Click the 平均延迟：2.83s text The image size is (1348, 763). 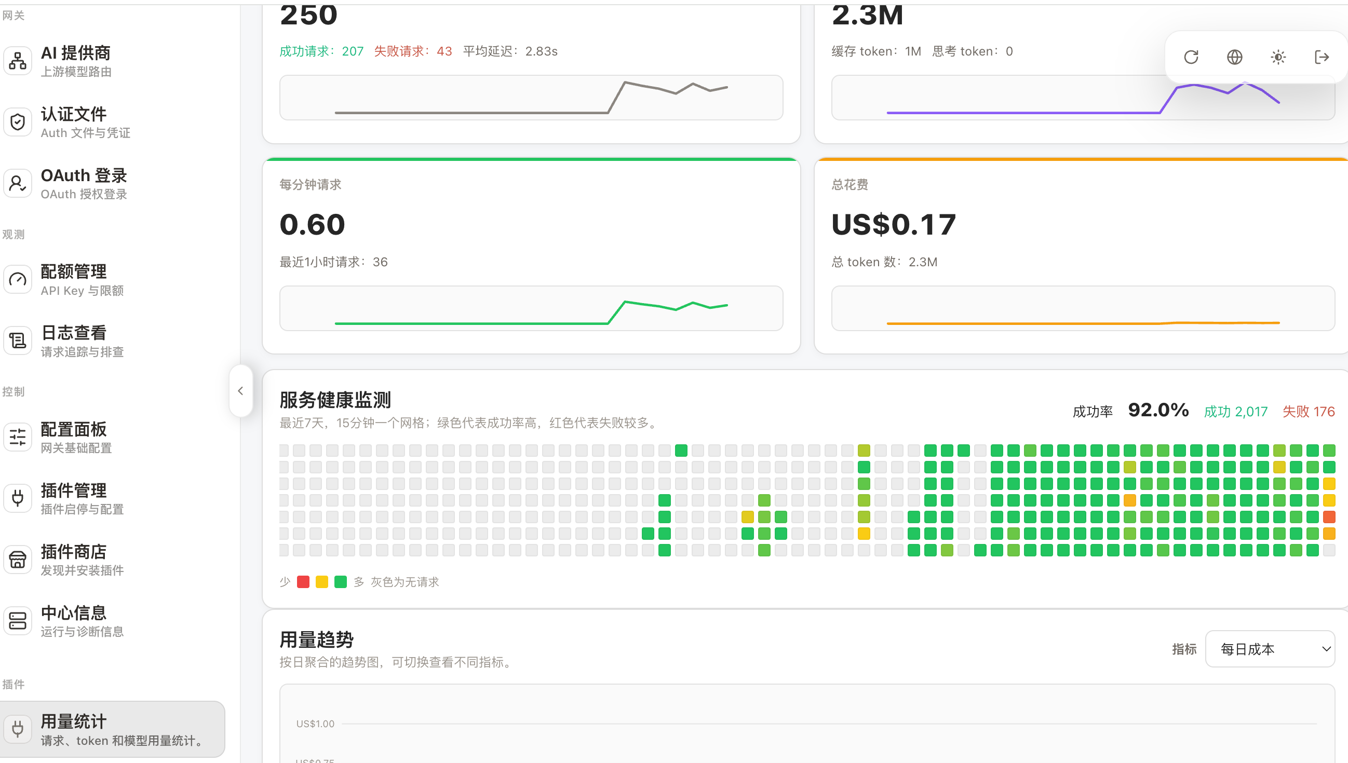510,51
